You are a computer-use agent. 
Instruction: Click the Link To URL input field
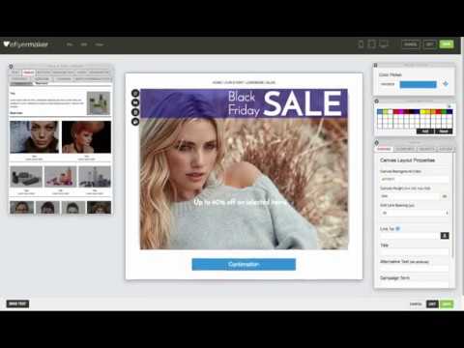[x=410, y=236]
